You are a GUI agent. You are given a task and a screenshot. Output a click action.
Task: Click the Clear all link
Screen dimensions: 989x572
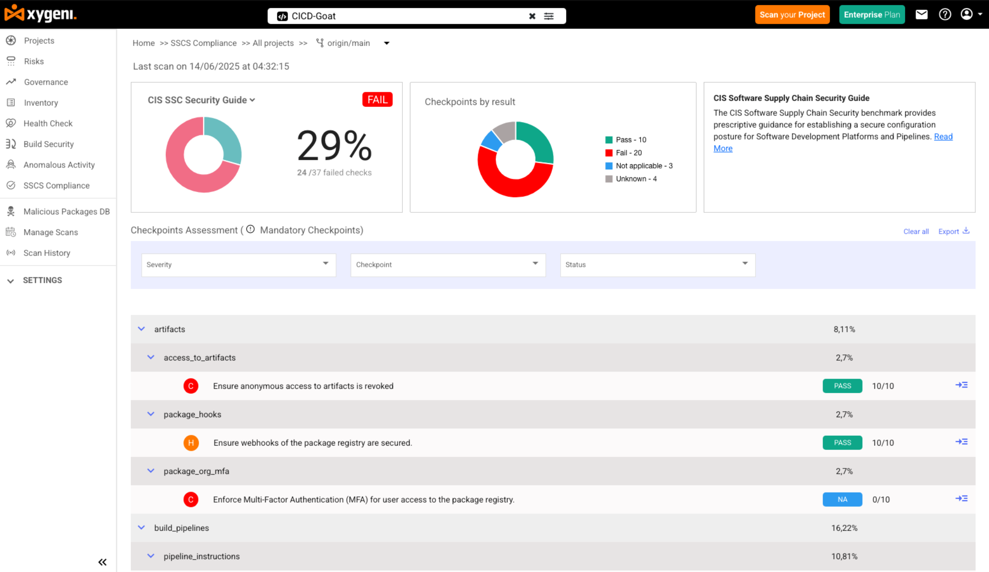click(x=916, y=231)
